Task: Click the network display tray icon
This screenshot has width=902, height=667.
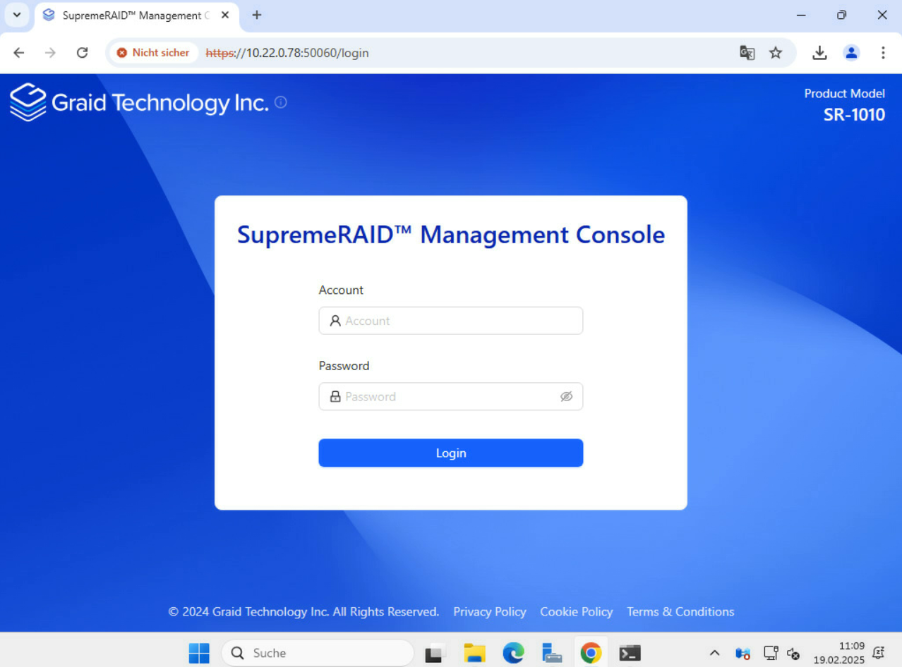Action: [x=771, y=653]
